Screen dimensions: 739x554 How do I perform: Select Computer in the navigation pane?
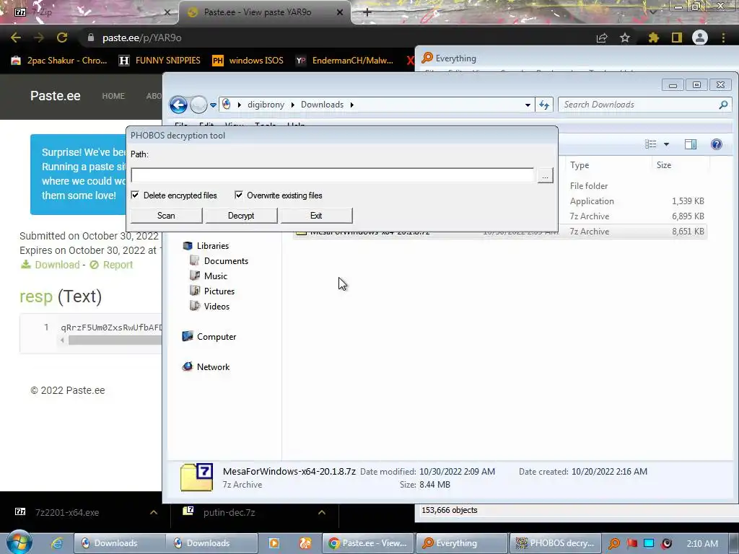pos(217,336)
